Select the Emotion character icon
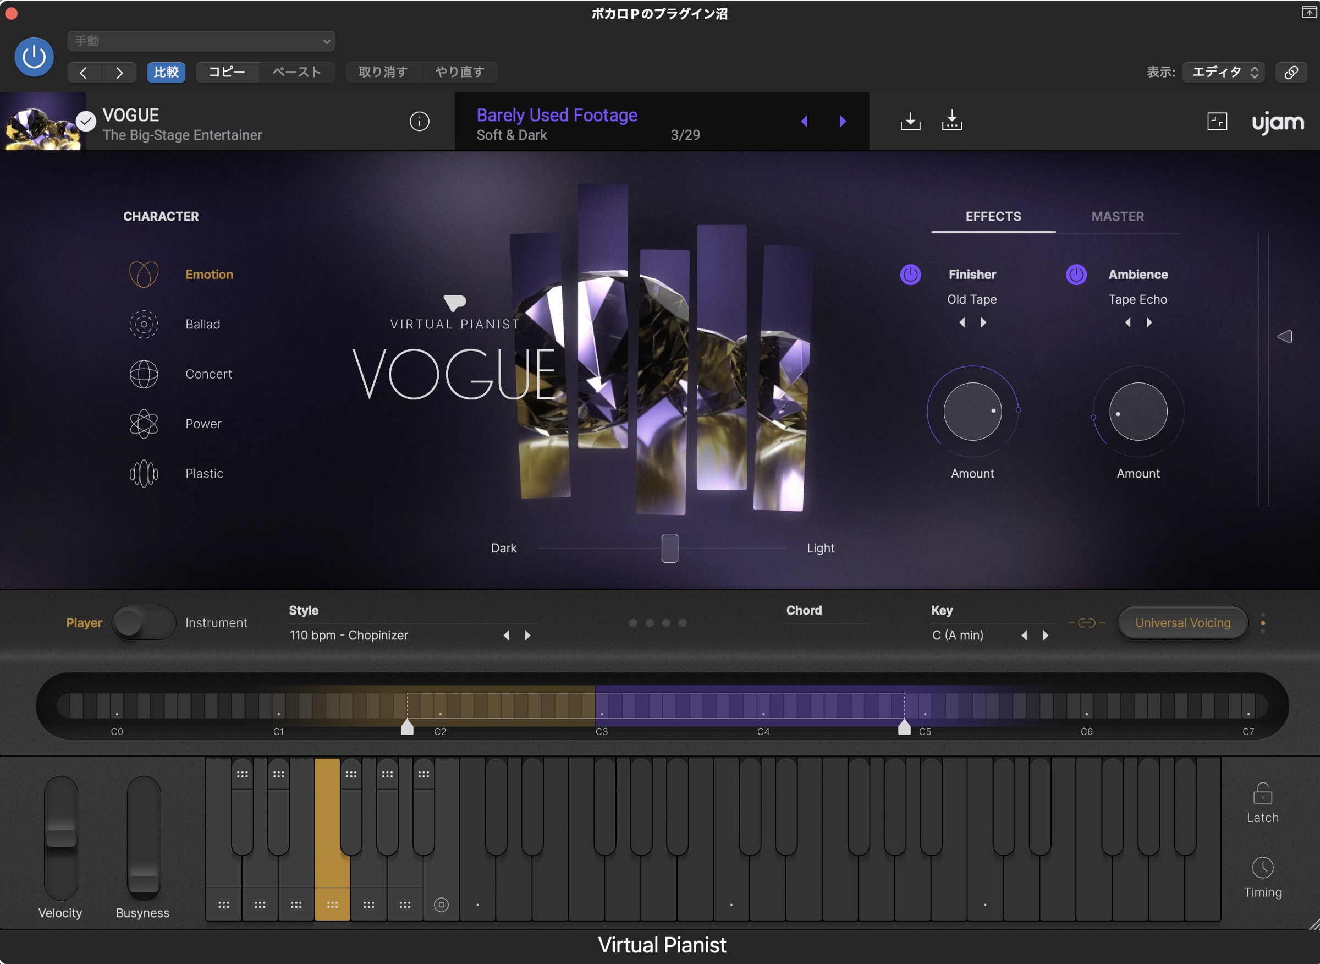1320x964 pixels. [144, 274]
